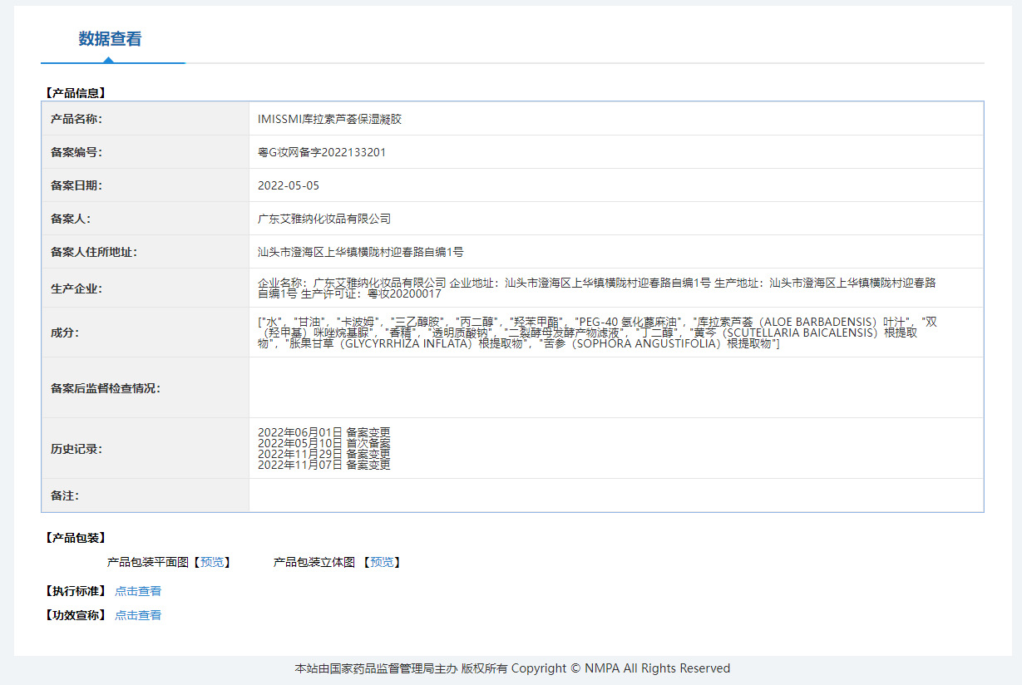Click the 生产企业 details text
This screenshot has width=1022, height=685.
tap(597, 288)
